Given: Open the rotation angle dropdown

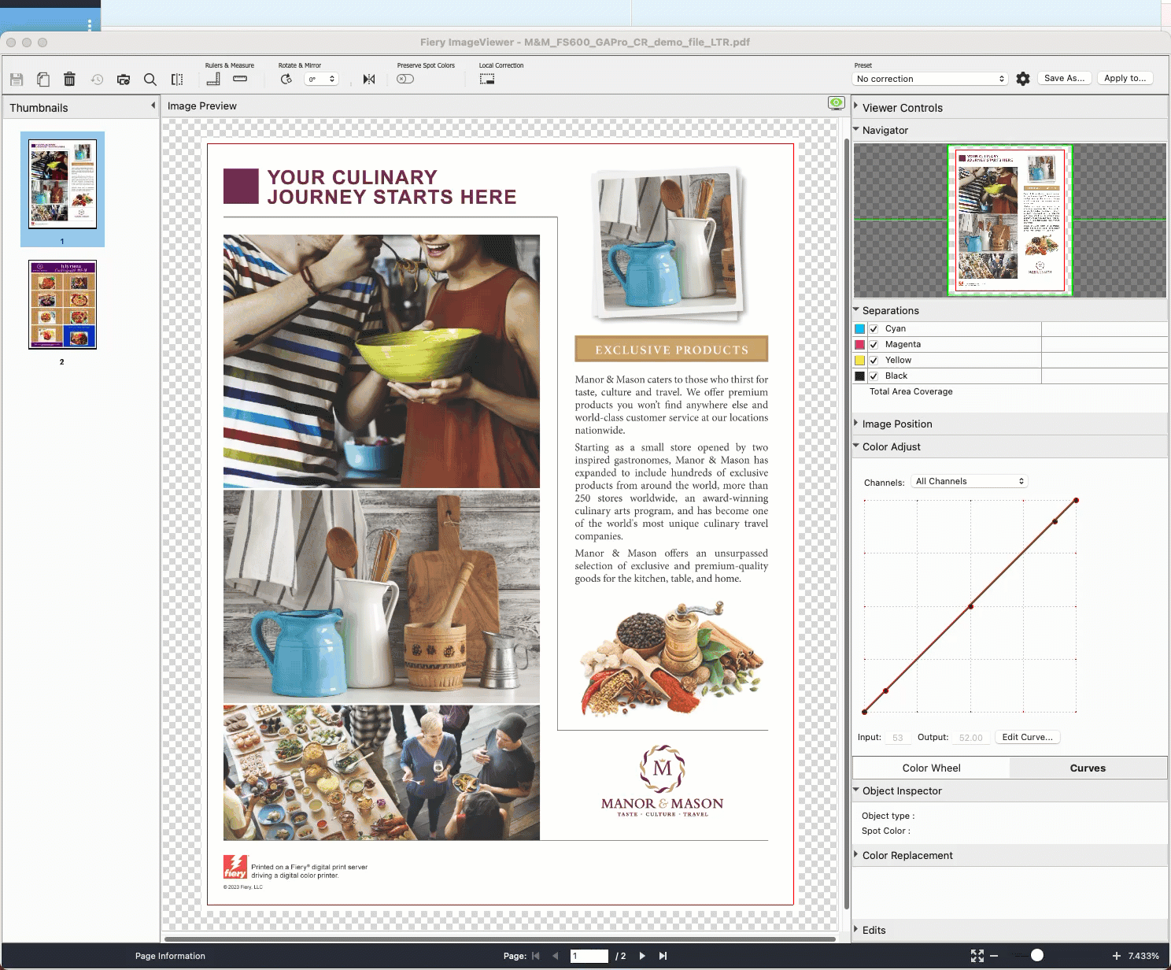Looking at the screenshot, I should (x=321, y=79).
